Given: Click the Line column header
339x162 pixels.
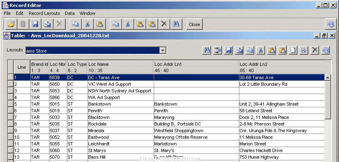Looking at the screenshot, I should tap(22, 67).
